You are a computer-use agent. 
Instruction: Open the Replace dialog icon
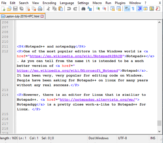[x=89, y=9]
